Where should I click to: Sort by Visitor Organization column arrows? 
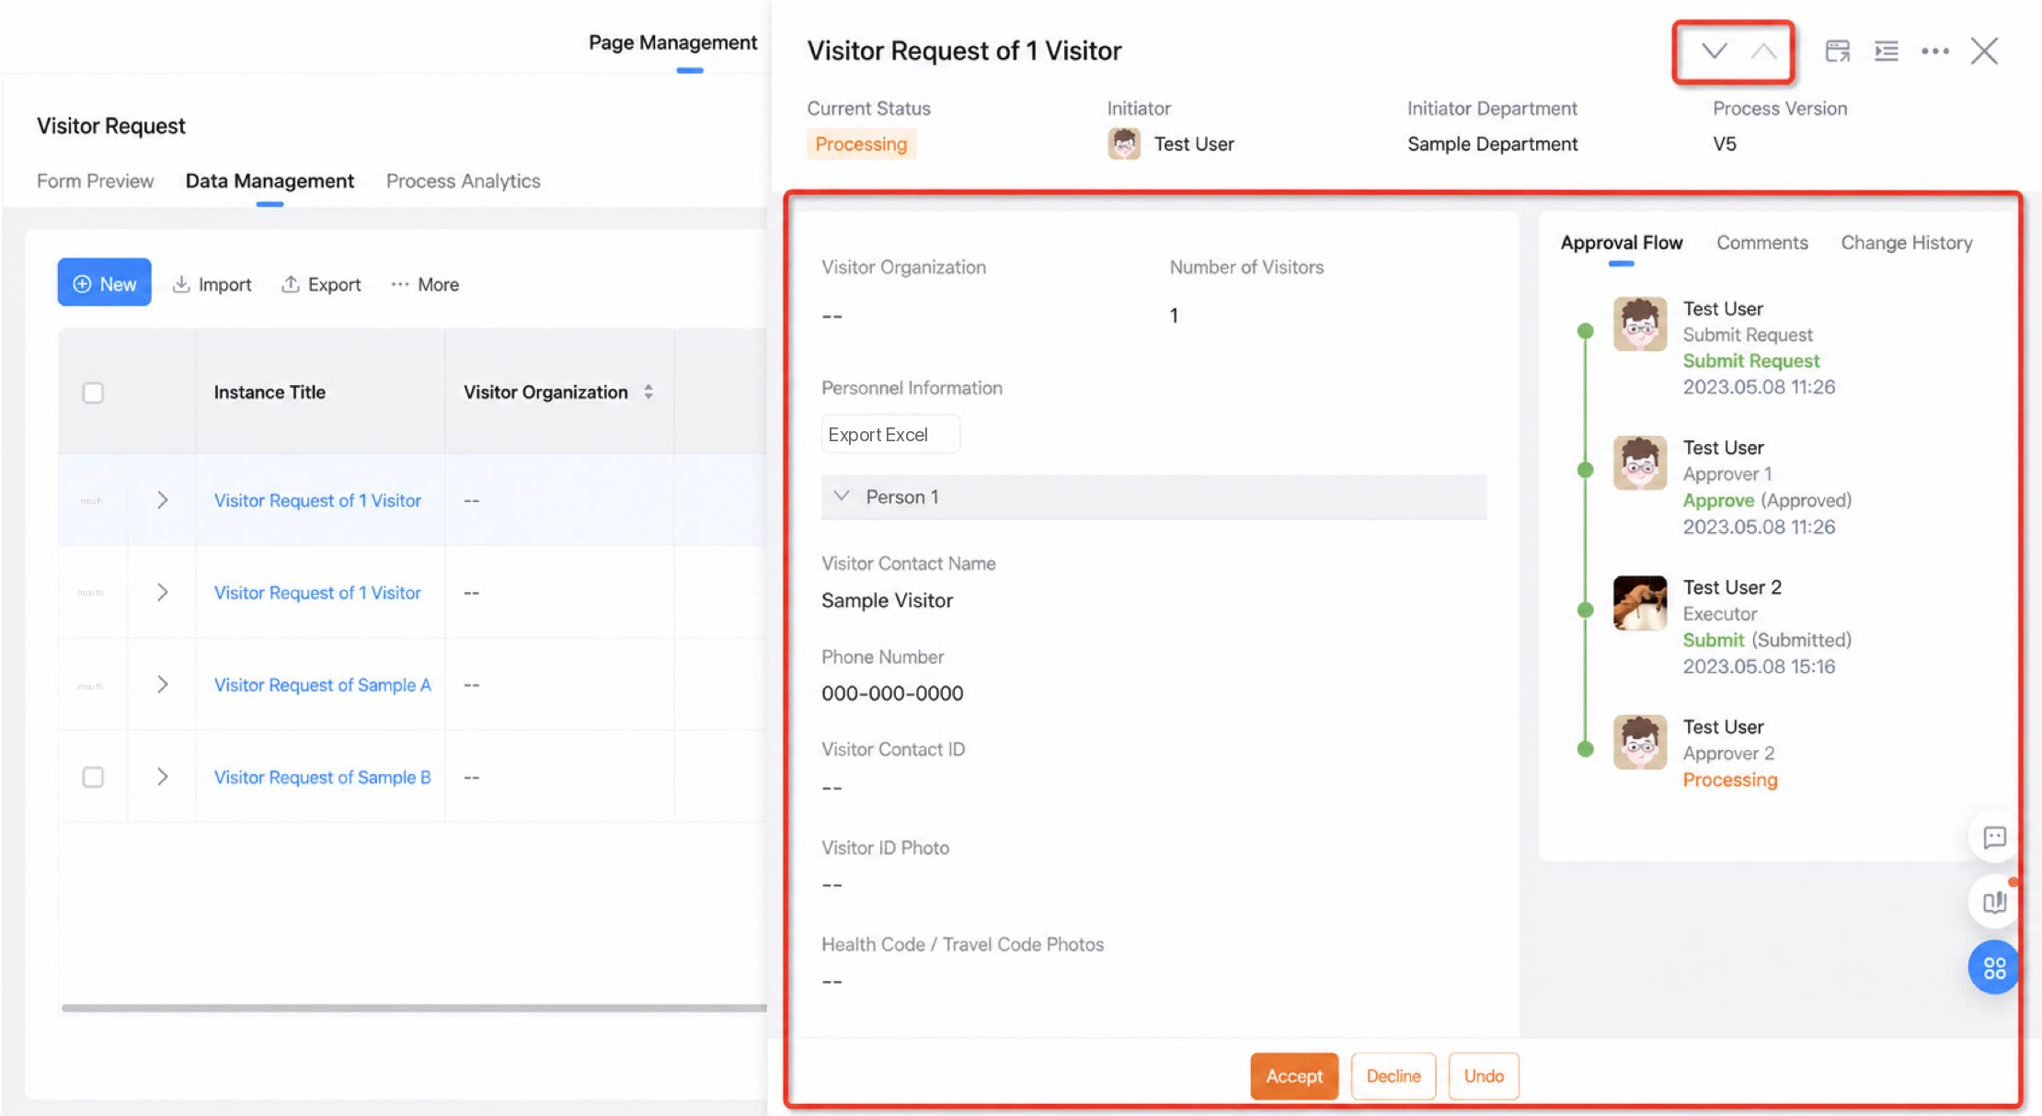(x=648, y=392)
